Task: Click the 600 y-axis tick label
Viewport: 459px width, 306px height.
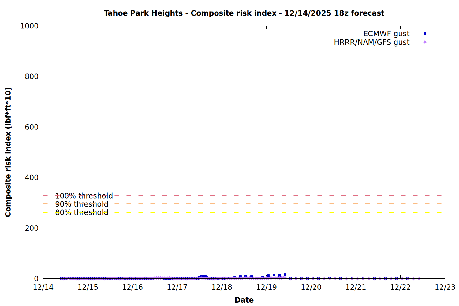Action: (32, 127)
